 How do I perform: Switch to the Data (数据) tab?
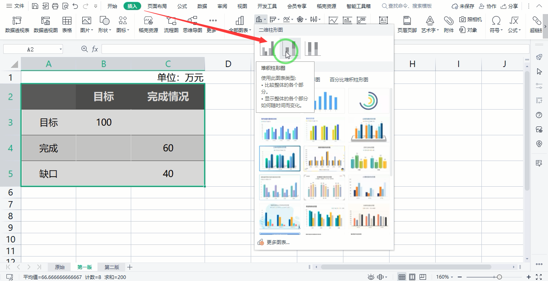[x=202, y=6]
